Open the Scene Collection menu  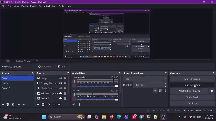(48, 6)
